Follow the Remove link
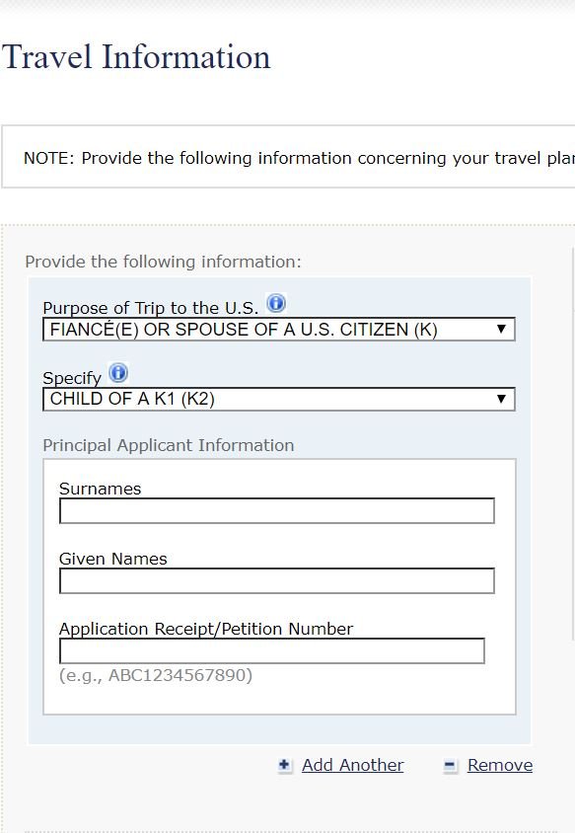The image size is (575, 833). [x=500, y=765]
